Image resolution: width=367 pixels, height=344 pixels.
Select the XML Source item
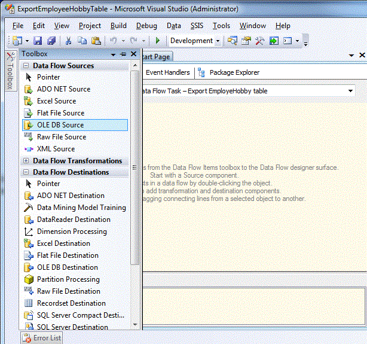56,149
